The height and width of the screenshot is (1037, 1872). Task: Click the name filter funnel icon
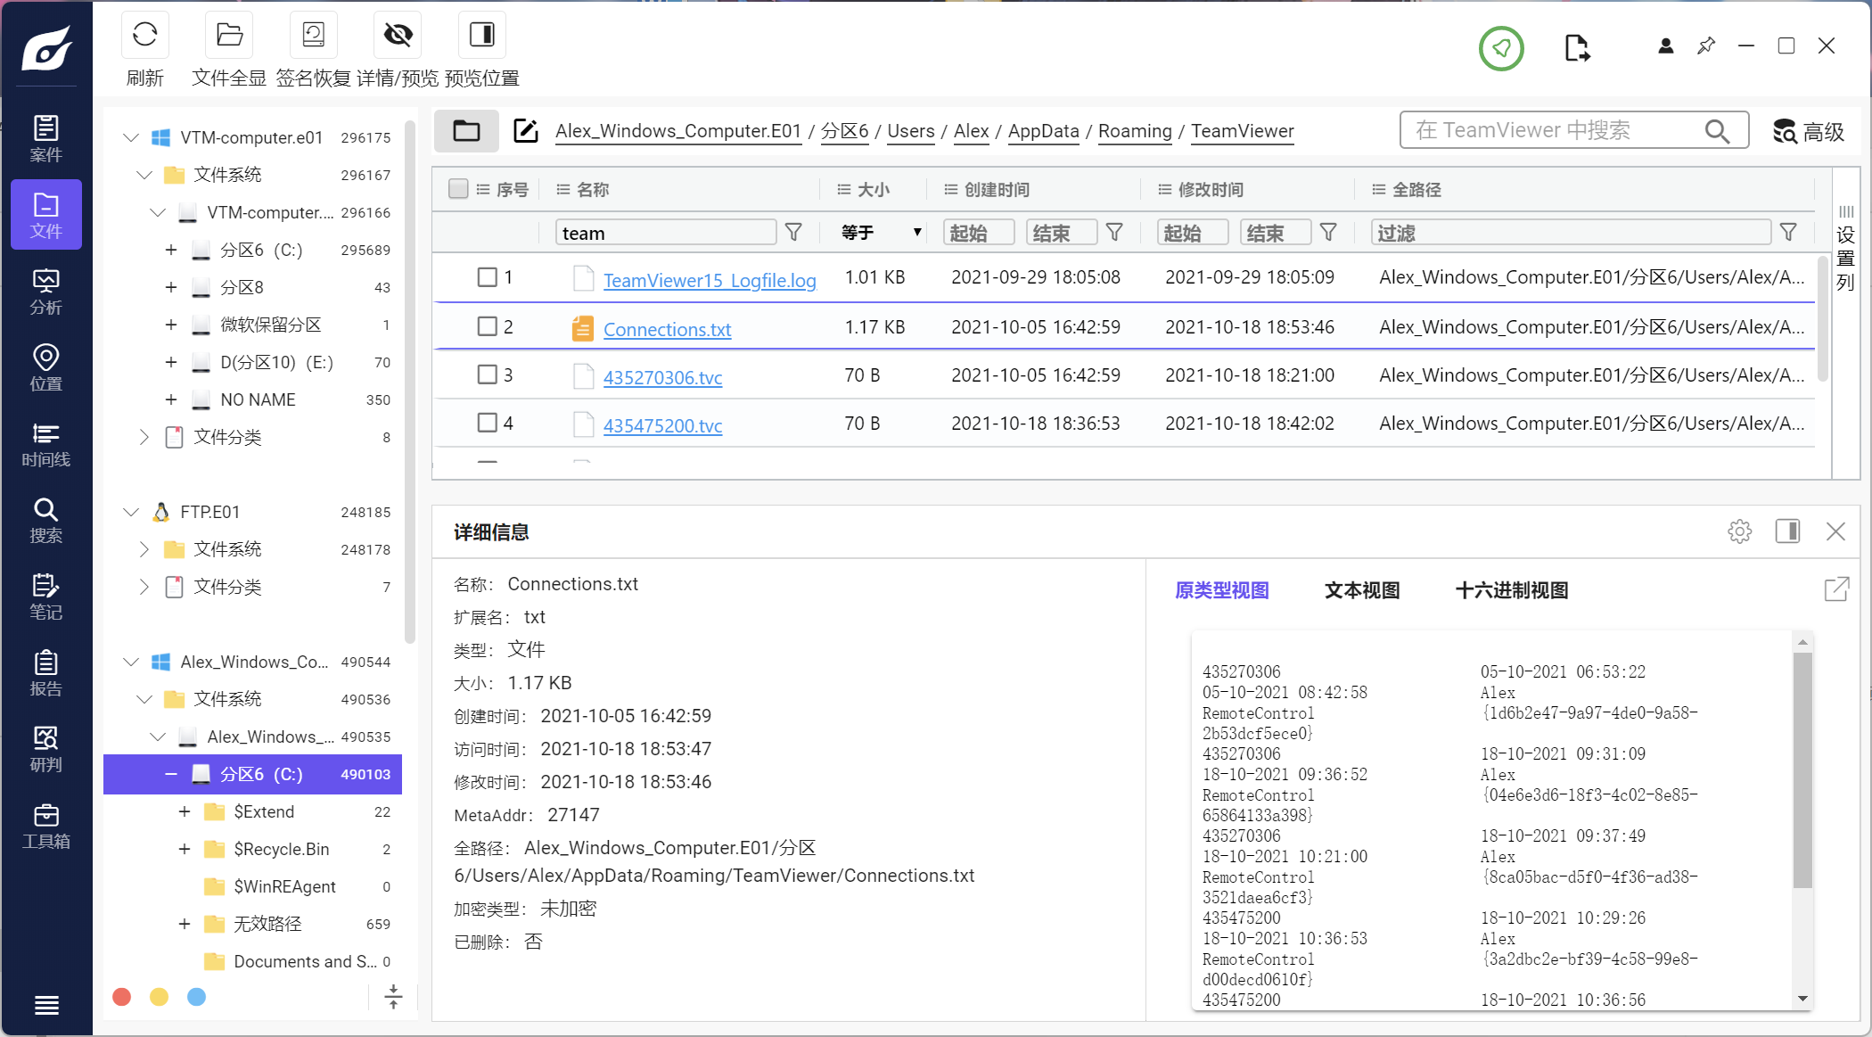coord(793,233)
